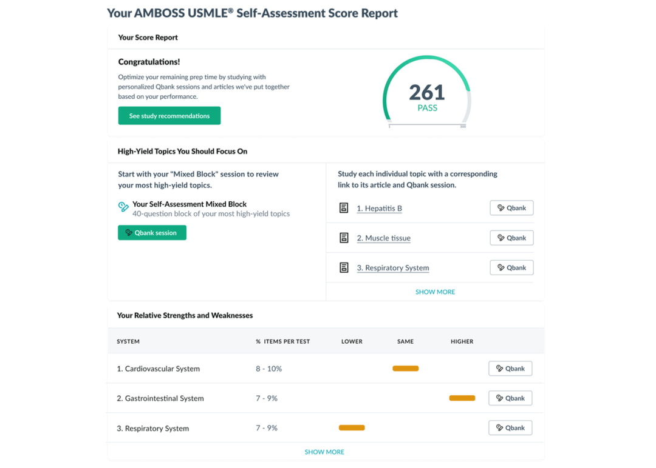Click See study recommendations button

tap(169, 115)
